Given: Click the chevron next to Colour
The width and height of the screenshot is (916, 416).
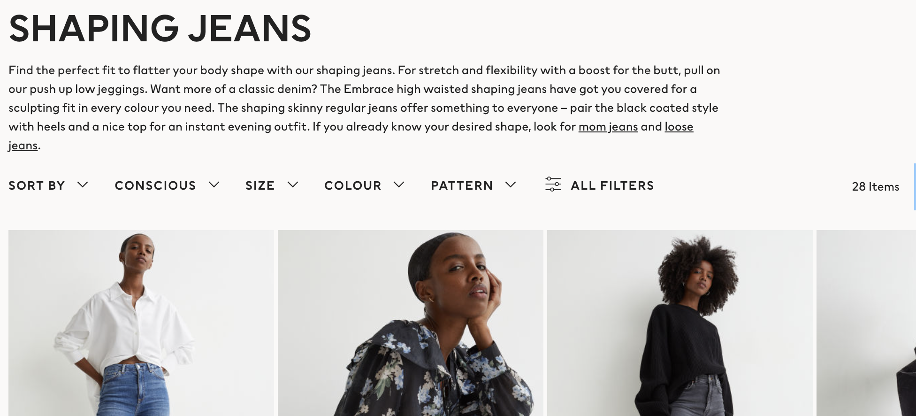Looking at the screenshot, I should click(x=399, y=185).
